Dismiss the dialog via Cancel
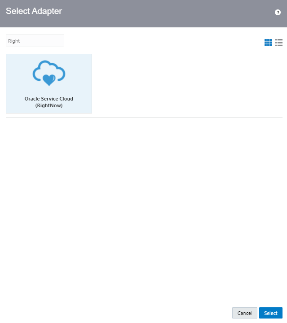Viewport: 287px width, 323px height. pyautogui.click(x=244, y=313)
